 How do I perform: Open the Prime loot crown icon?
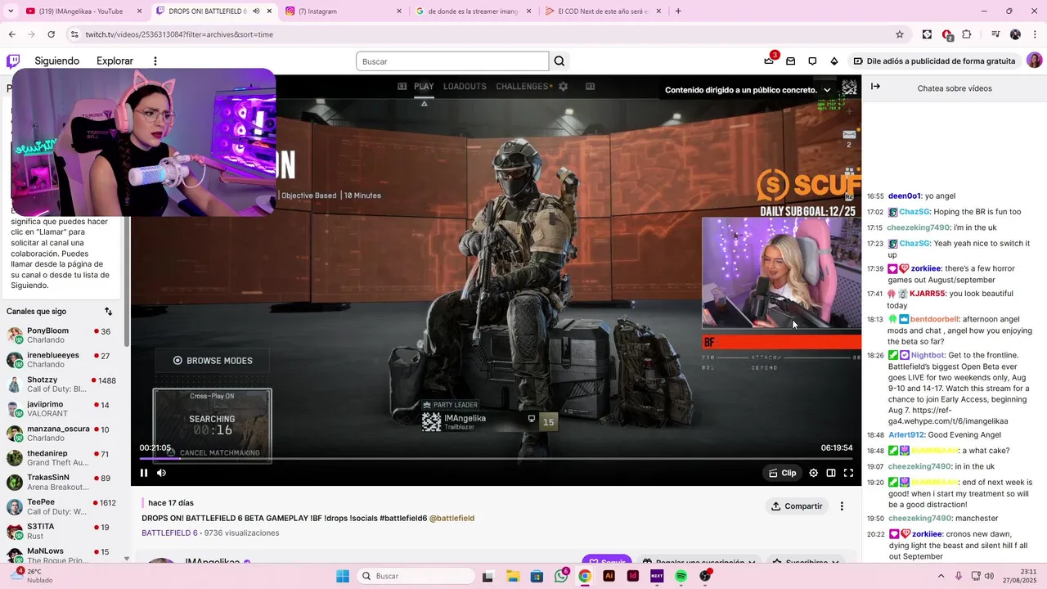click(769, 61)
